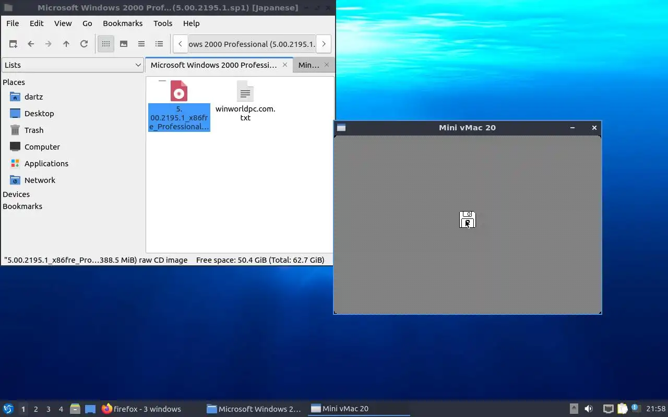Click the Places section header
This screenshot has height=417, width=668.
14,82
